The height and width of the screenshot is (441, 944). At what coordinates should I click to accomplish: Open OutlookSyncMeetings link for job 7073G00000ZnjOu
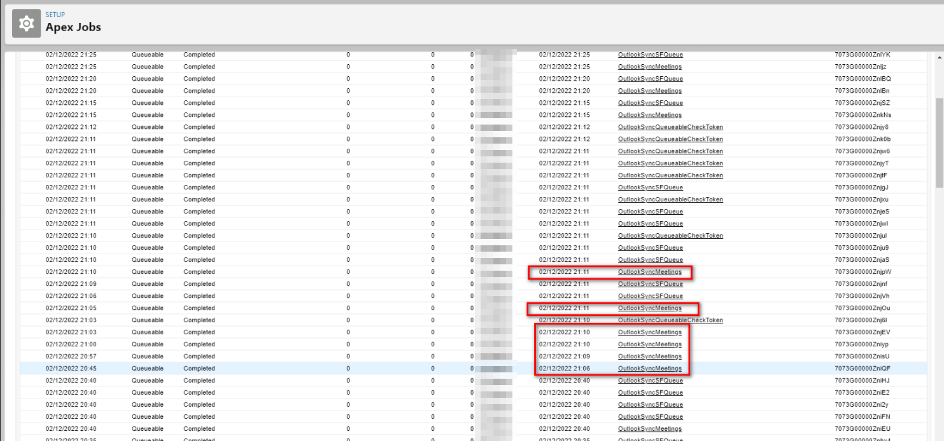649,308
